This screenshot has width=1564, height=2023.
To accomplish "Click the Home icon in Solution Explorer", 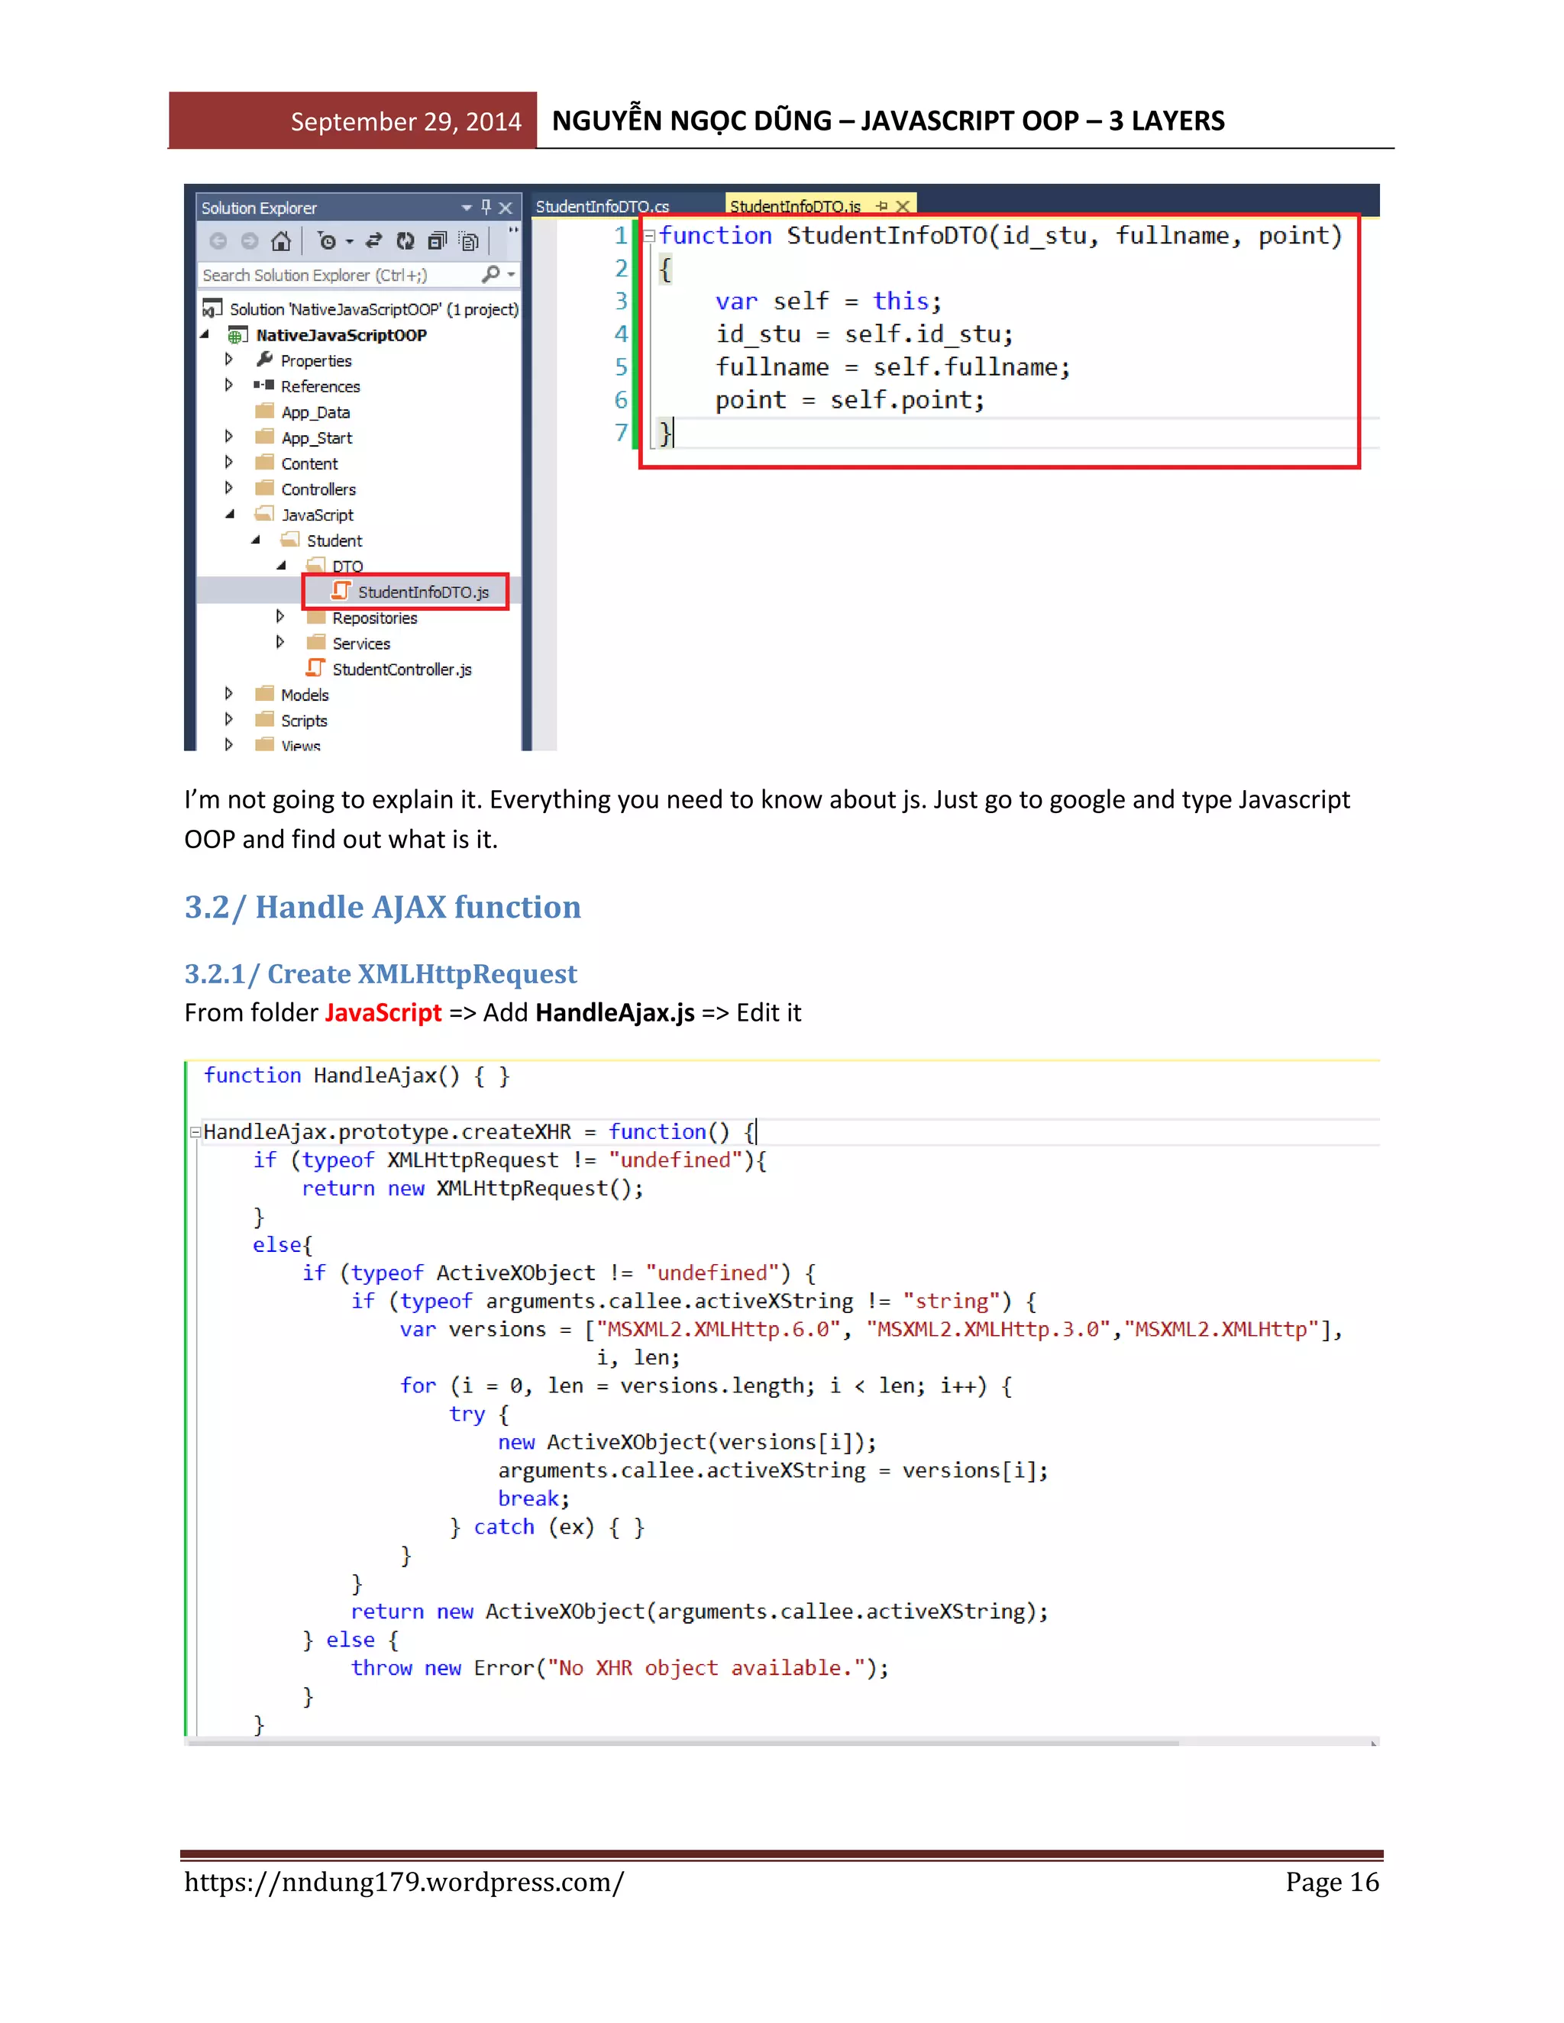I will (x=281, y=242).
